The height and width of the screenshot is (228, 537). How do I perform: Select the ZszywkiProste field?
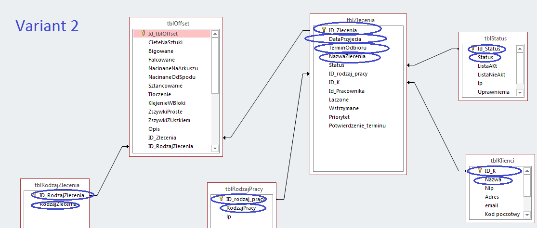pos(165,112)
